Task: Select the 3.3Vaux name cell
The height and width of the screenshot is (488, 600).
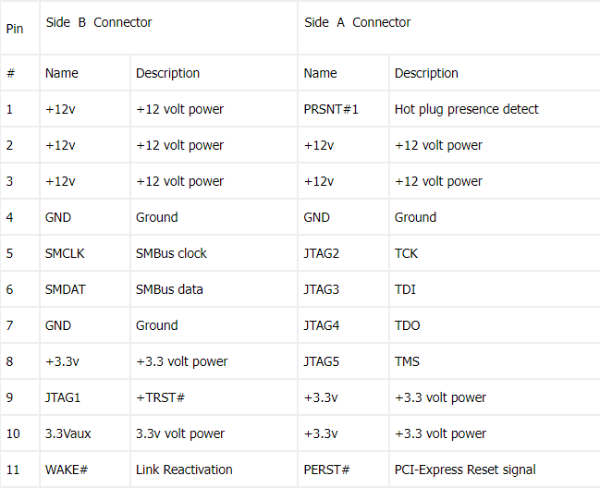Action: click(68, 433)
